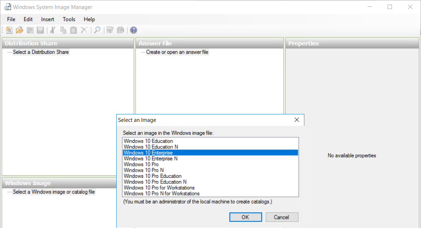The height and width of the screenshot is (228, 421).
Task: Open the Tools menu
Action: point(69,19)
